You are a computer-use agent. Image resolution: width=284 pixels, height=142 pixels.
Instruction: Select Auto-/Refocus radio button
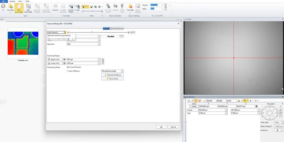68,71
